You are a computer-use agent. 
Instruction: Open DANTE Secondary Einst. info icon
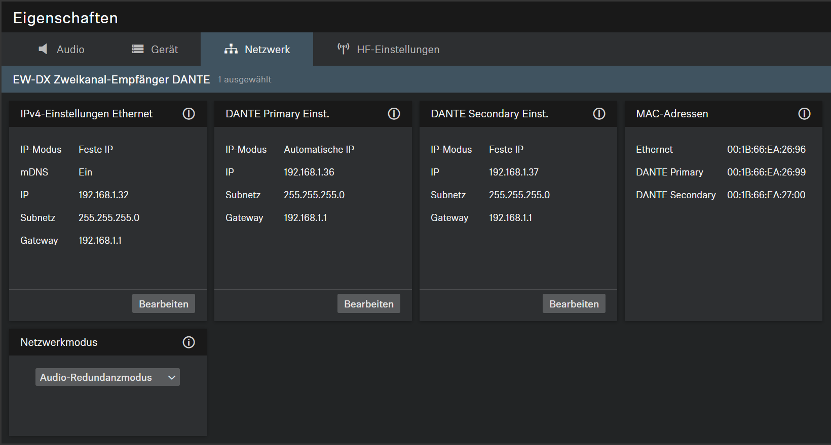(599, 114)
